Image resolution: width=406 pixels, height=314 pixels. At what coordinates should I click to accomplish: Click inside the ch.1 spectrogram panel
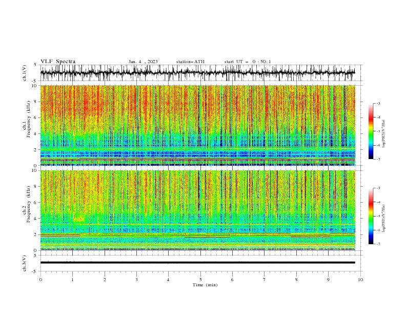pyautogui.click(x=198, y=125)
